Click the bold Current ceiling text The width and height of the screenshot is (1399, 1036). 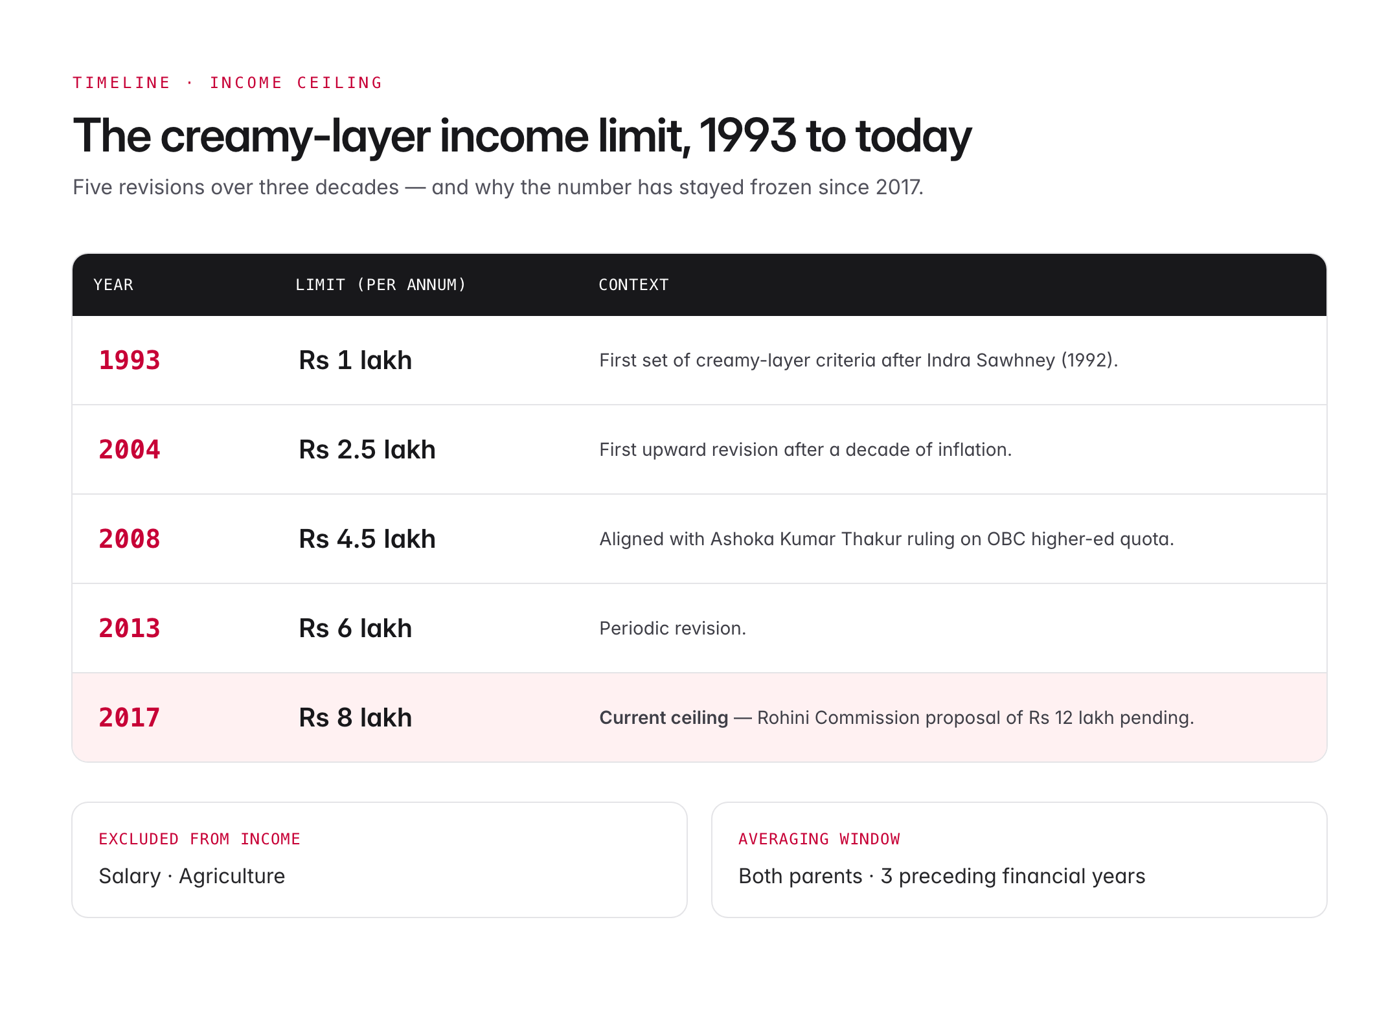tap(664, 717)
